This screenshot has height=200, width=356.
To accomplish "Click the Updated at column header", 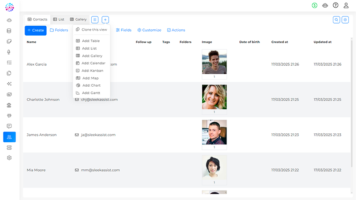I will tap(322, 42).
